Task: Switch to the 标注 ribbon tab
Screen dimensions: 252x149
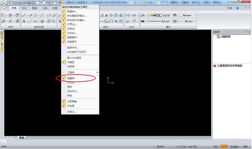Action: pyautogui.click(x=24, y=8)
